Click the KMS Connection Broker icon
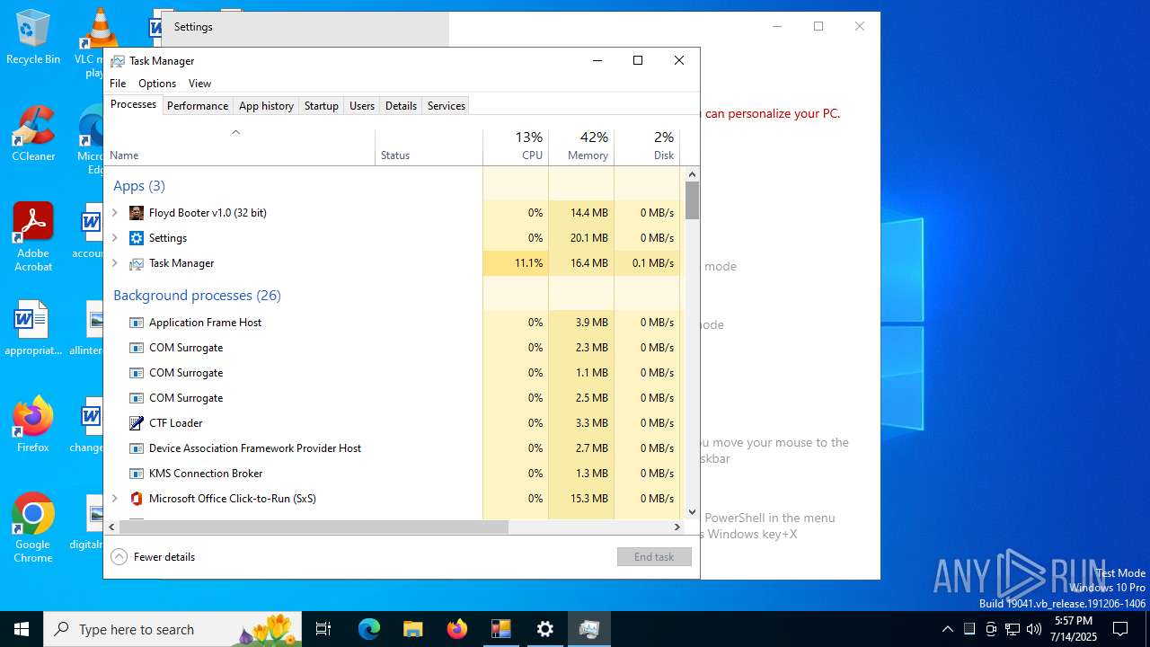1150x647 pixels. tap(137, 474)
